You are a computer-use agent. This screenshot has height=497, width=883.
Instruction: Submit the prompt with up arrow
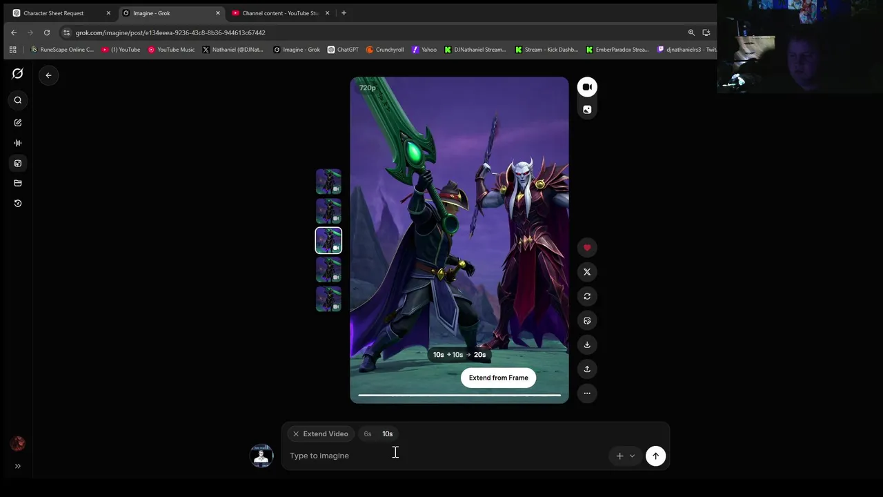(x=655, y=456)
